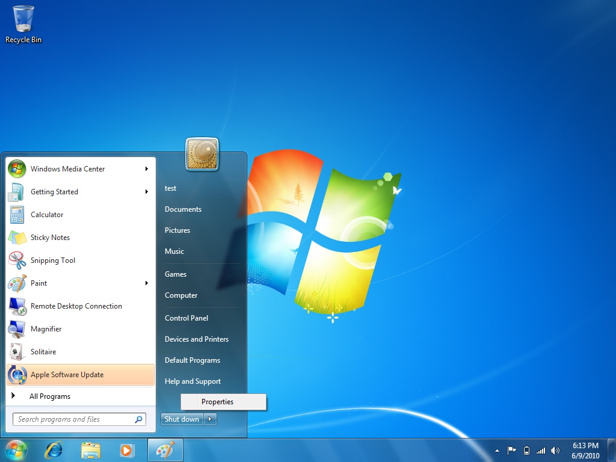
Task: Click the Paint palette icon in Start menu
Action: point(17,283)
